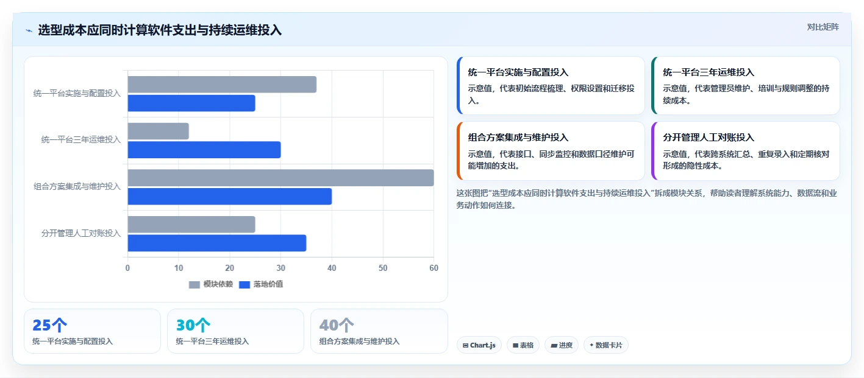
Task: Select the 40个 stat card
Action: 379,331
